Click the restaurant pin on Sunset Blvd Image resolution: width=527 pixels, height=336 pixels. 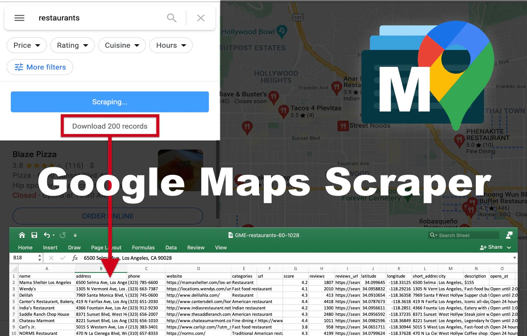pyautogui.click(x=247, y=127)
